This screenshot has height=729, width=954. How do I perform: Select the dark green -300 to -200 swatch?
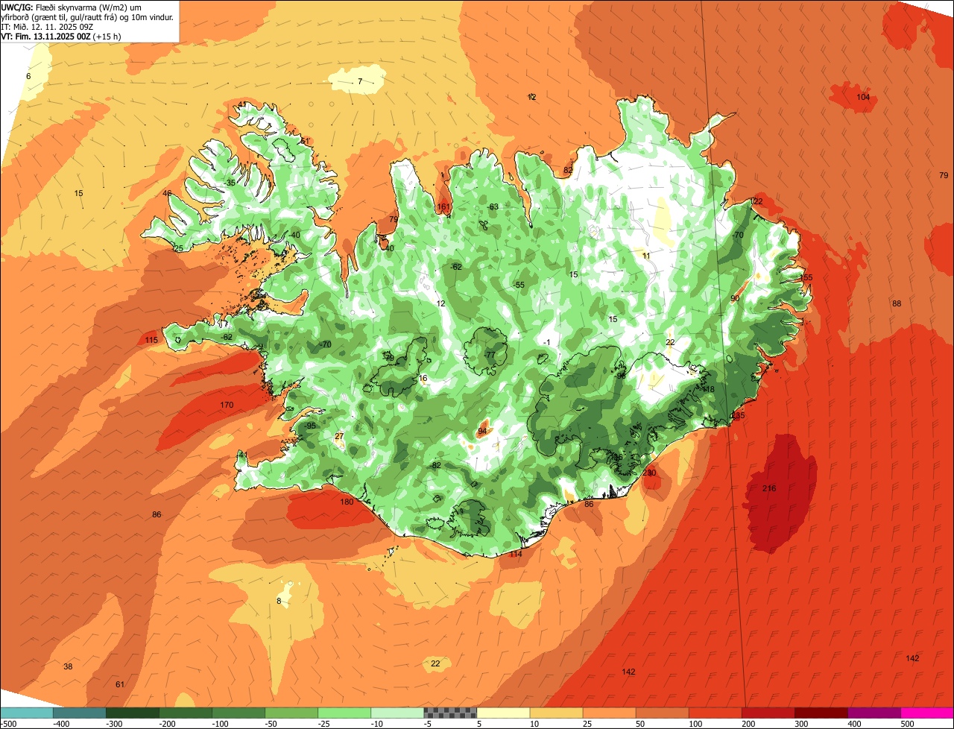tap(132, 713)
